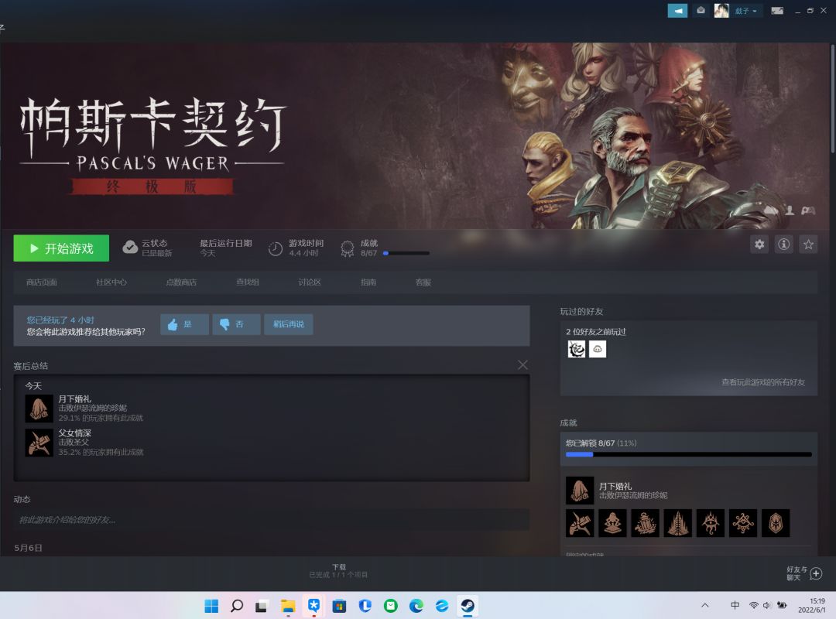This screenshot has width=836, height=619.
Task: Click the ship achievement icon
Action: tap(645, 523)
